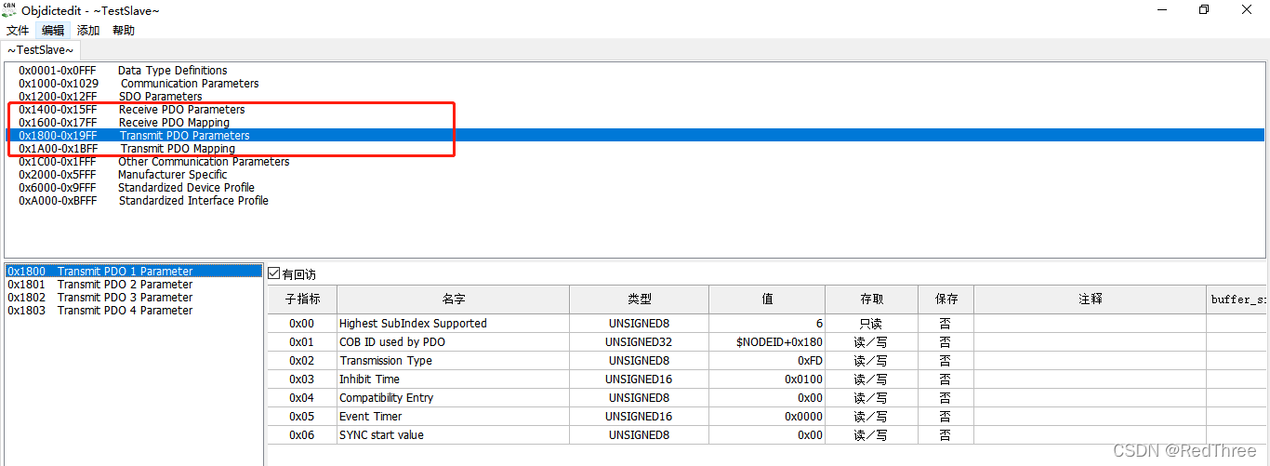Open the 添加 menu

tap(88, 31)
